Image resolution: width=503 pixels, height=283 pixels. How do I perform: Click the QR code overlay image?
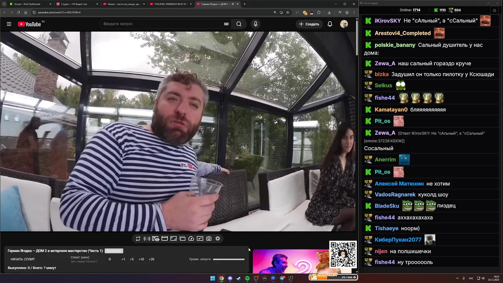(x=343, y=254)
